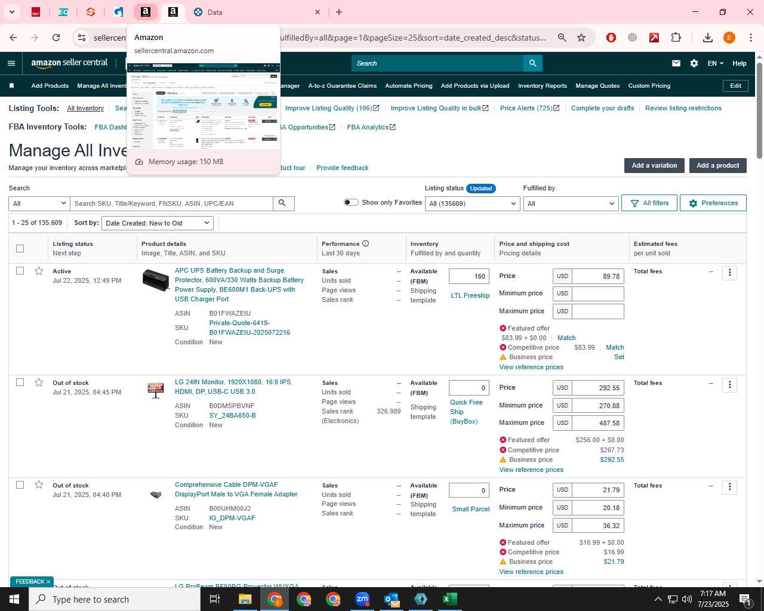The width and height of the screenshot is (764, 611).
Task: Open the messages envelope icon
Action: [676, 63]
